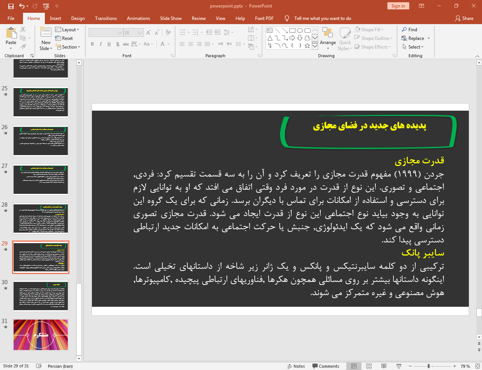Image resolution: width=482 pixels, height=370 pixels.
Task: Click the Share button
Action: 464,18
